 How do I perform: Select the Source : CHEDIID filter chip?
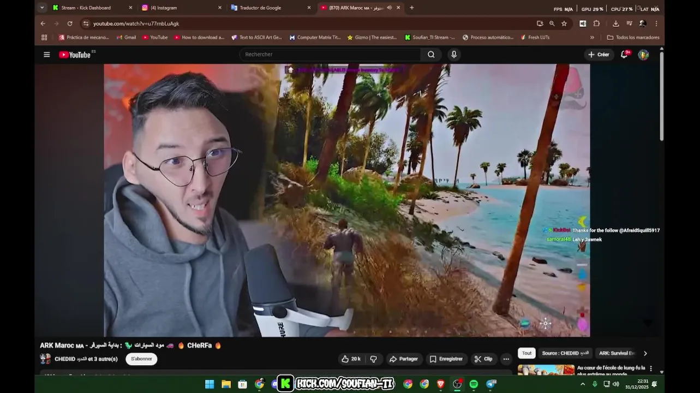tap(565, 353)
